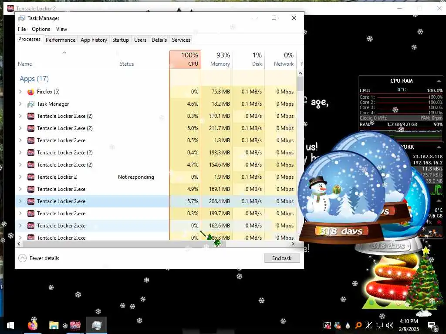Click the icon of the Not responding Tentacle Locker 2
Viewport: 446px width, 334px height.
click(x=31, y=177)
